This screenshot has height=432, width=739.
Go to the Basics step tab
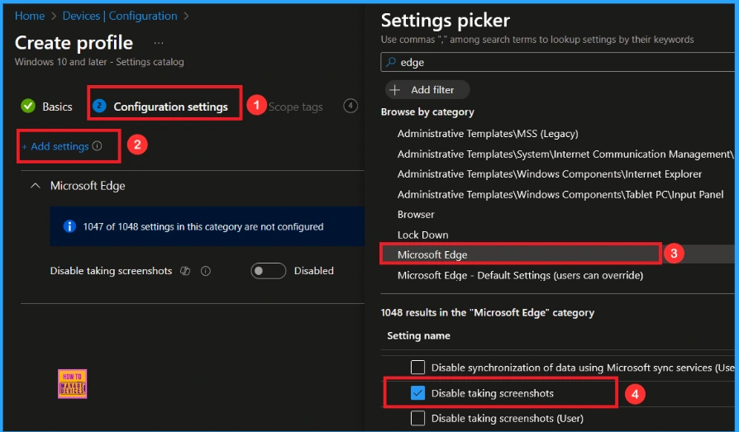57,107
